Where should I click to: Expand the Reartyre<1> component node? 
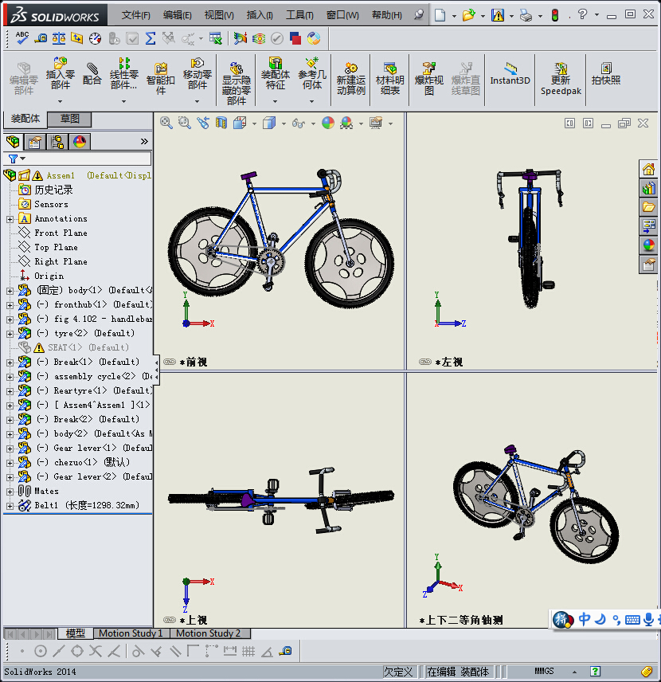pyautogui.click(x=10, y=390)
